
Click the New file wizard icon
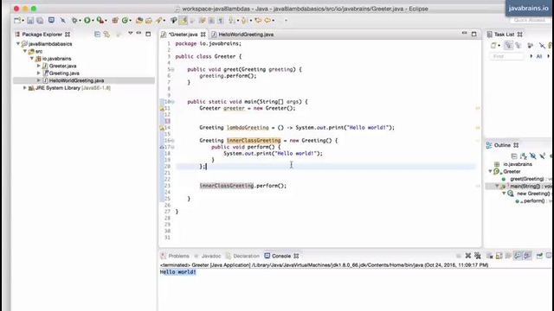17,21
